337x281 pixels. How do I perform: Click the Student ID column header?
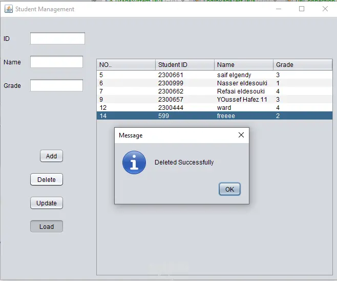(185, 65)
